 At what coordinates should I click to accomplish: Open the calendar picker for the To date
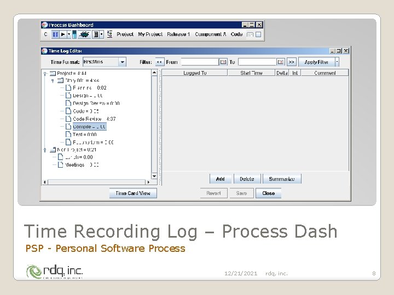point(281,62)
